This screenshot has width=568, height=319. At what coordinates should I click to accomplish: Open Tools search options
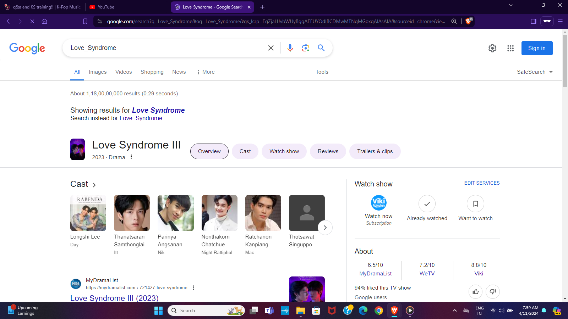[x=322, y=72]
